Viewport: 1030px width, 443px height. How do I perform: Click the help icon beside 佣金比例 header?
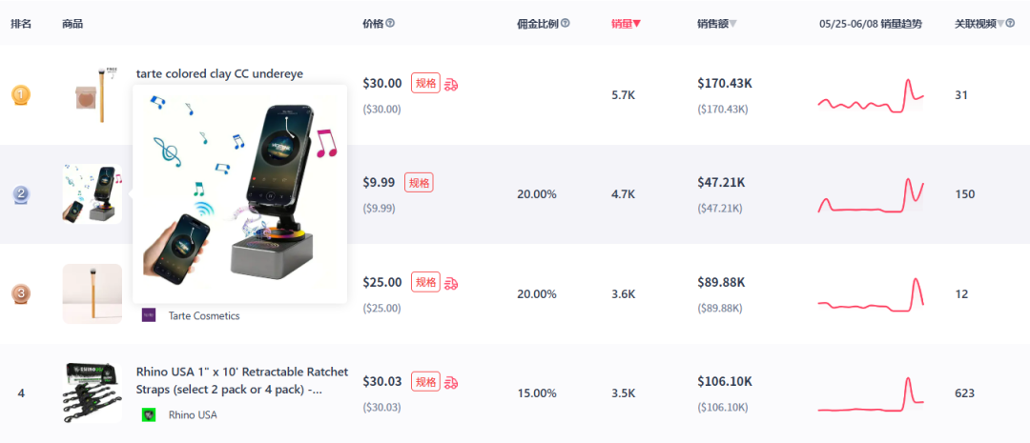point(566,24)
